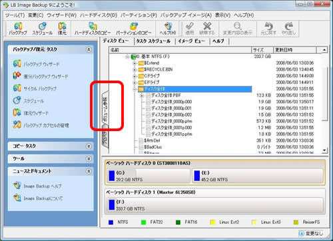Start パーティションのコピー from toolbar
333x241 pixels.
(134, 29)
